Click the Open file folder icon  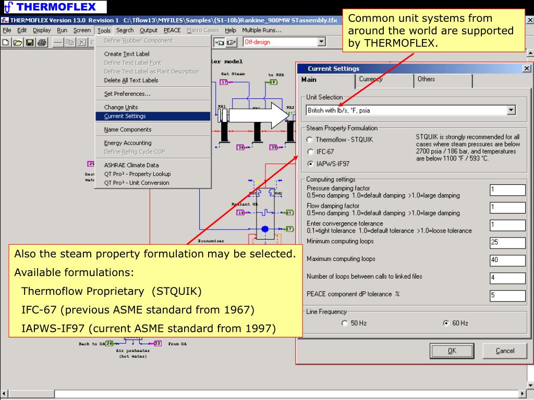(18, 43)
